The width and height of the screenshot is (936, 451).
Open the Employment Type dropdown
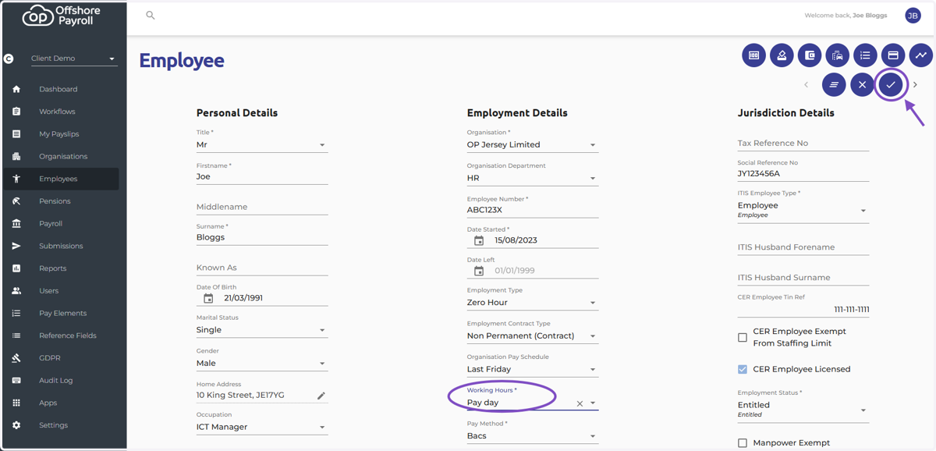click(532, 302)
